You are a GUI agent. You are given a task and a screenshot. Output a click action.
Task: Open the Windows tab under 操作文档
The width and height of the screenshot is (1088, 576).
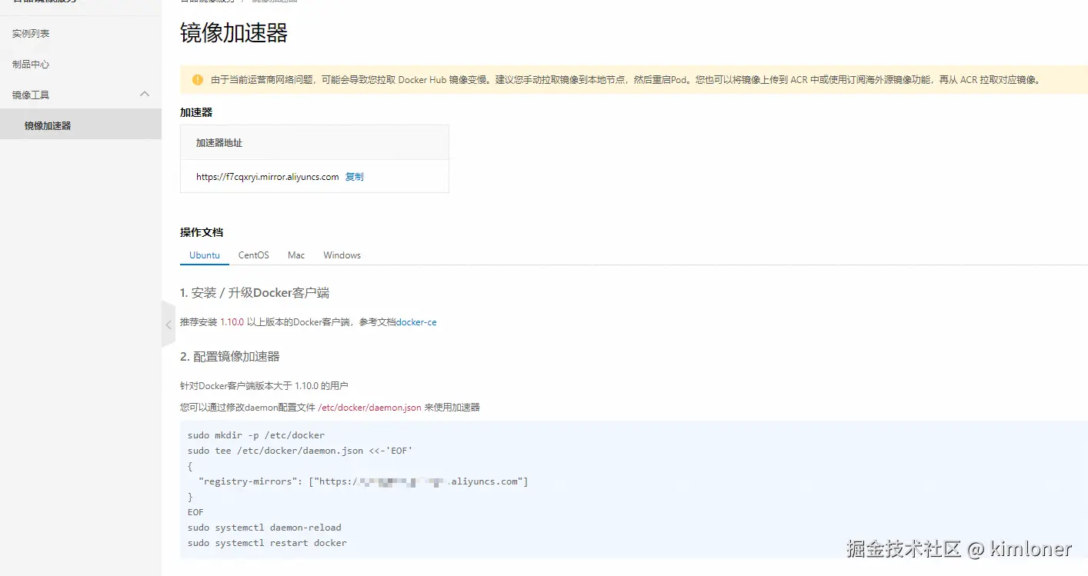tap(341, 255)
